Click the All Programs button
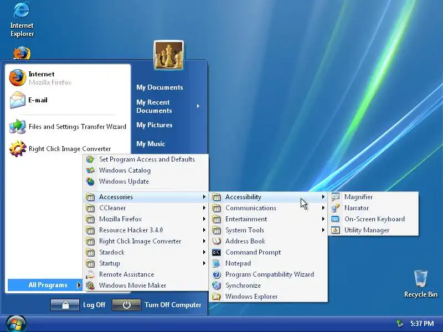Image resolution: width=443 pixels, height=332 pixels. (x=45, y=285)
